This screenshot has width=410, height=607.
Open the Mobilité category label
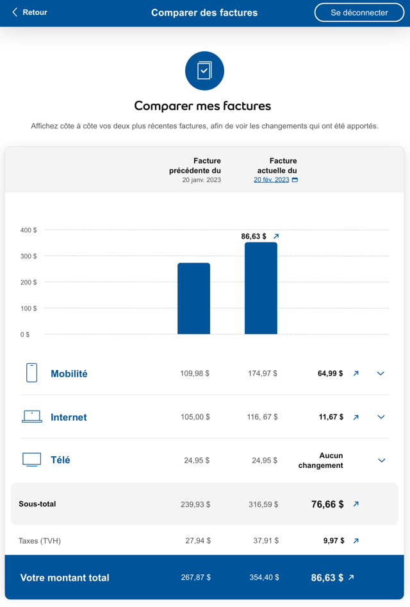pos(69,373)
